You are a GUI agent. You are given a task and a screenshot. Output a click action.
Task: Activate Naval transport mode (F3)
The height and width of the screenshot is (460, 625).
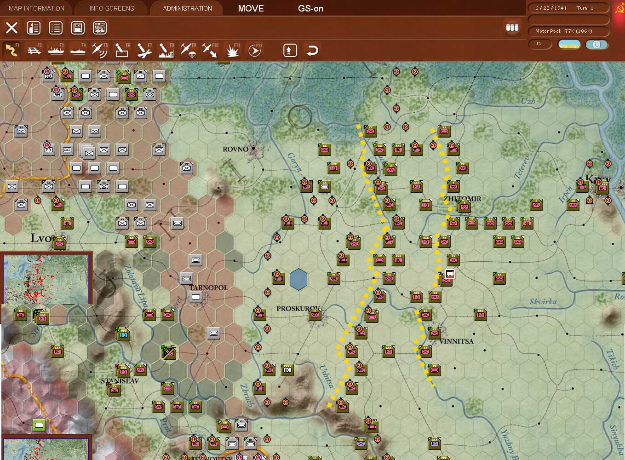(x=56, y=50)
